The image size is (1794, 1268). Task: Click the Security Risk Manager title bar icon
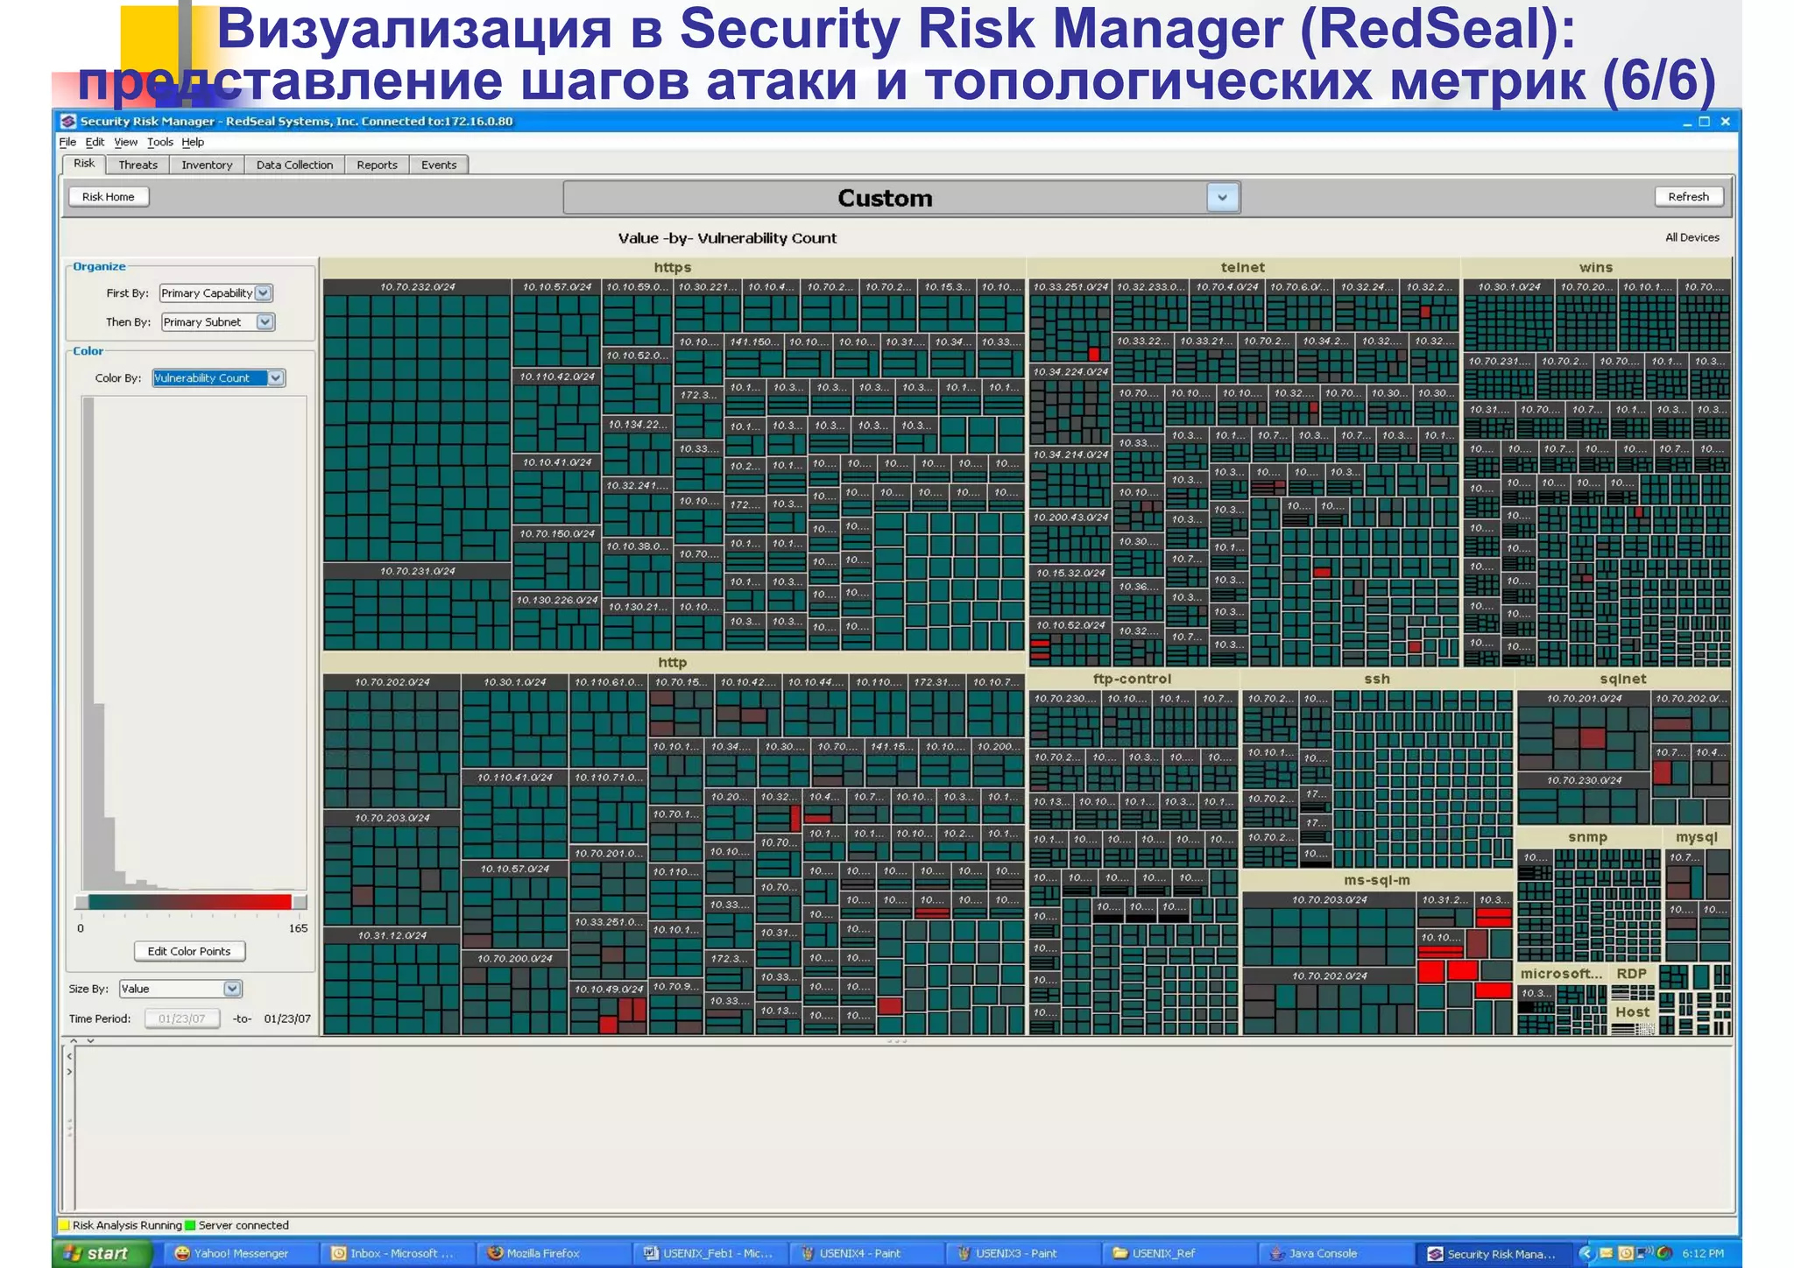pos(68,121)
